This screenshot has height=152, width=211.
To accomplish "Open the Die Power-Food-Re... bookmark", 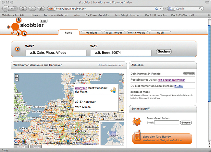I will (98, 15).
